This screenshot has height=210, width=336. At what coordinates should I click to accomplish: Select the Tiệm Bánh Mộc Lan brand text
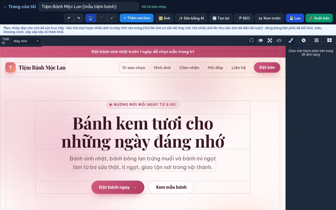click(42, 67)
